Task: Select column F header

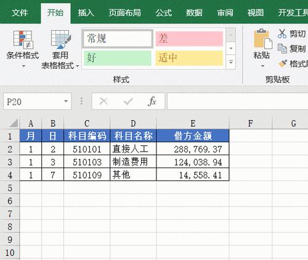Action: pos(251,123)
